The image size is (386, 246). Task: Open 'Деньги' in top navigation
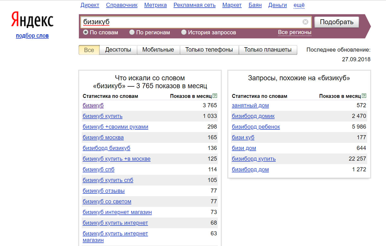(278, 5)
